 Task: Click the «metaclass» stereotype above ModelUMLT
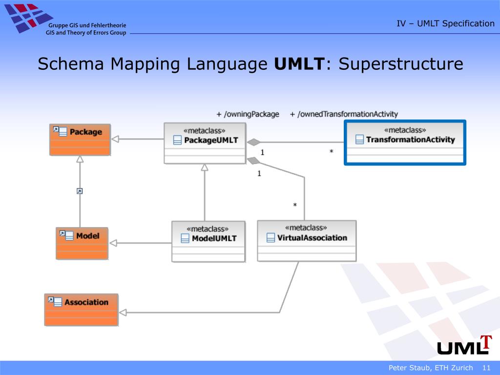(x=208, y=229)
